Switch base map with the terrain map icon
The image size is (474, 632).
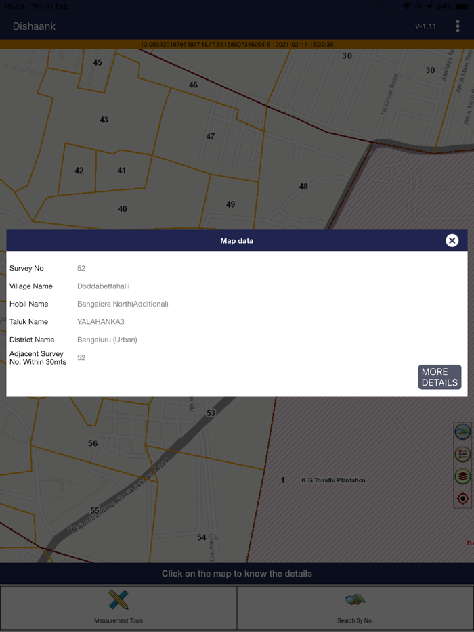click(x=462, y=432)
